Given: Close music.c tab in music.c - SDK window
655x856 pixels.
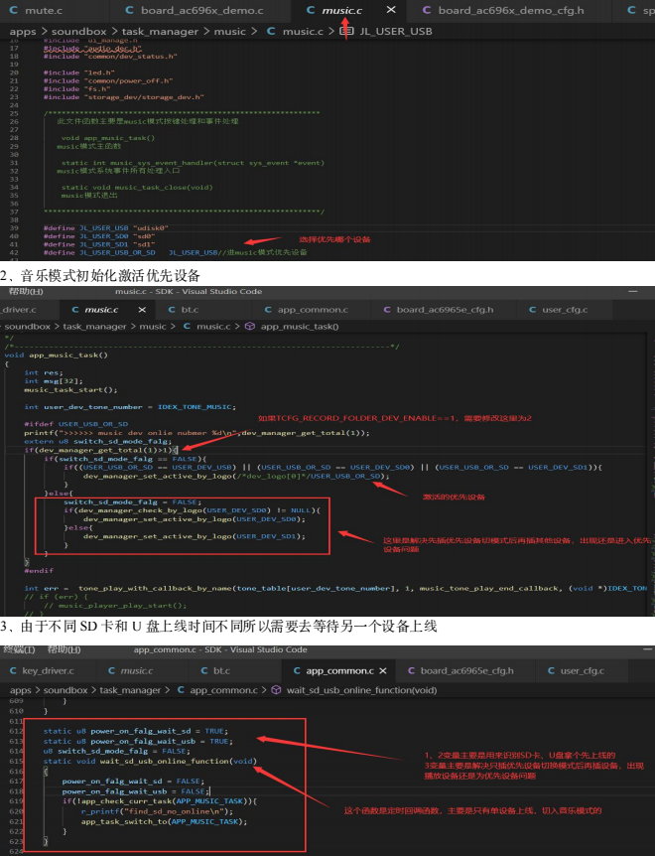Looking at the screenshot, I should click(142, 310).
